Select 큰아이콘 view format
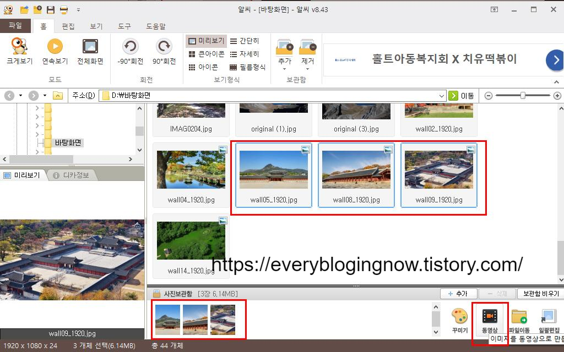The width and height of the screenshot is (564, 352). [x=207, y=54]
